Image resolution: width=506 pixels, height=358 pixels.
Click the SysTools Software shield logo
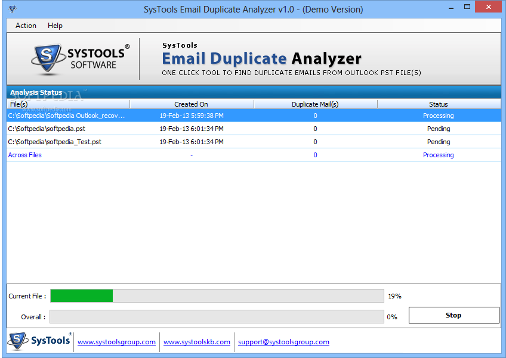[x=47, y=59]
